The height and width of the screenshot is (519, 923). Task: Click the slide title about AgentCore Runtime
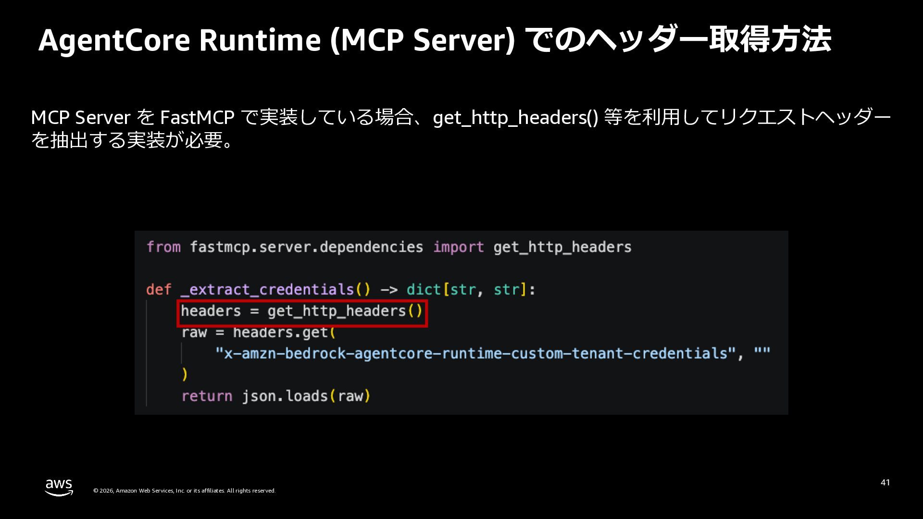(434, 39)
